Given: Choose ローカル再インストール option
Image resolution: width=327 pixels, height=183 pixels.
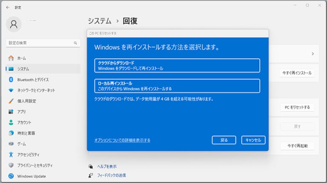Looking at the screenshot, I should point(177,86).
